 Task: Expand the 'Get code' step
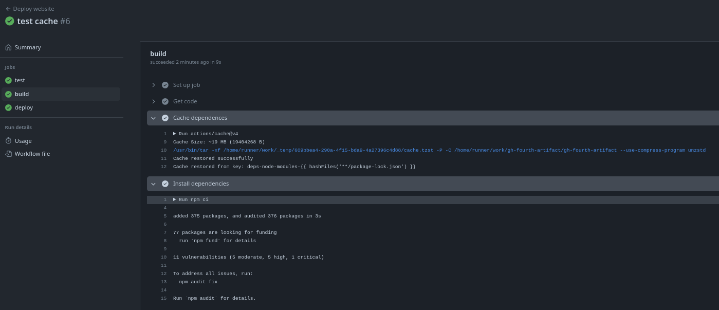pos(153,101)
